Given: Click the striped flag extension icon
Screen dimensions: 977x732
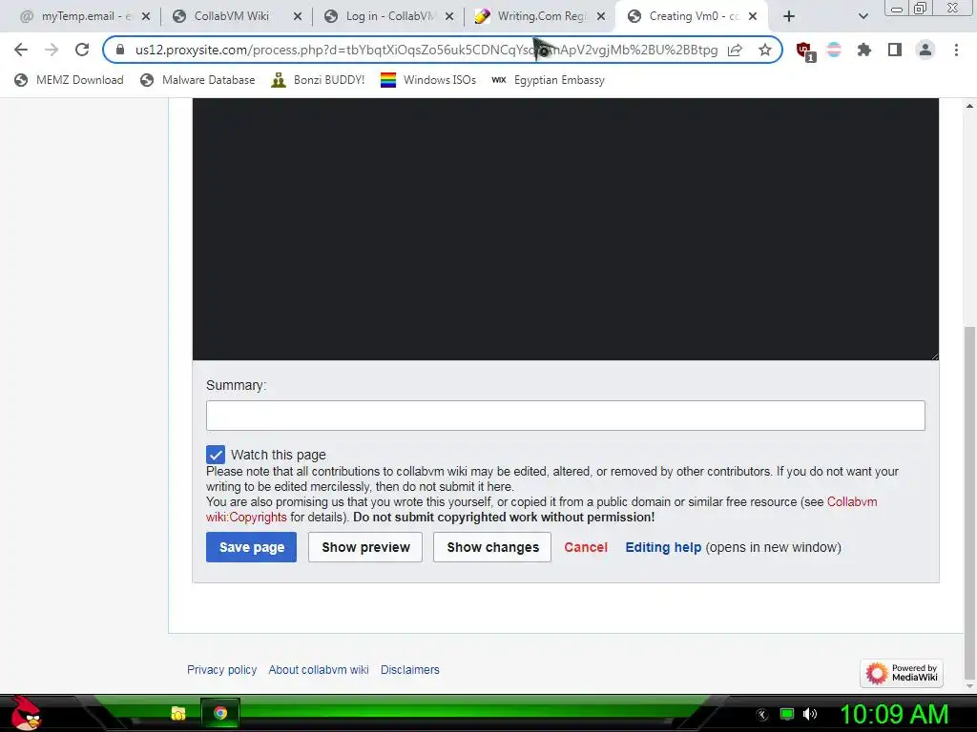Looking at the screenshot, I should click(x=834, y=50).
